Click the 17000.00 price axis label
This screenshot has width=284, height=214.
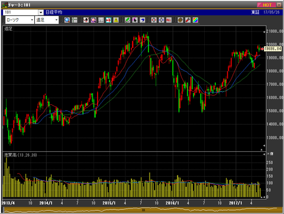tap(275, 84)
